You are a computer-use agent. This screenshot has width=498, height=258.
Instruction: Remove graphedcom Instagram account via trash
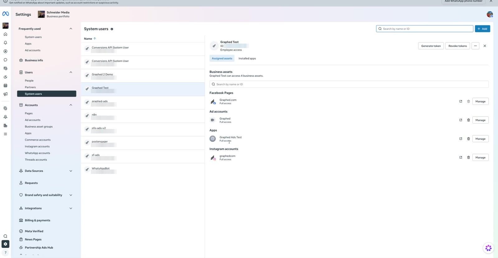point(468,157)
